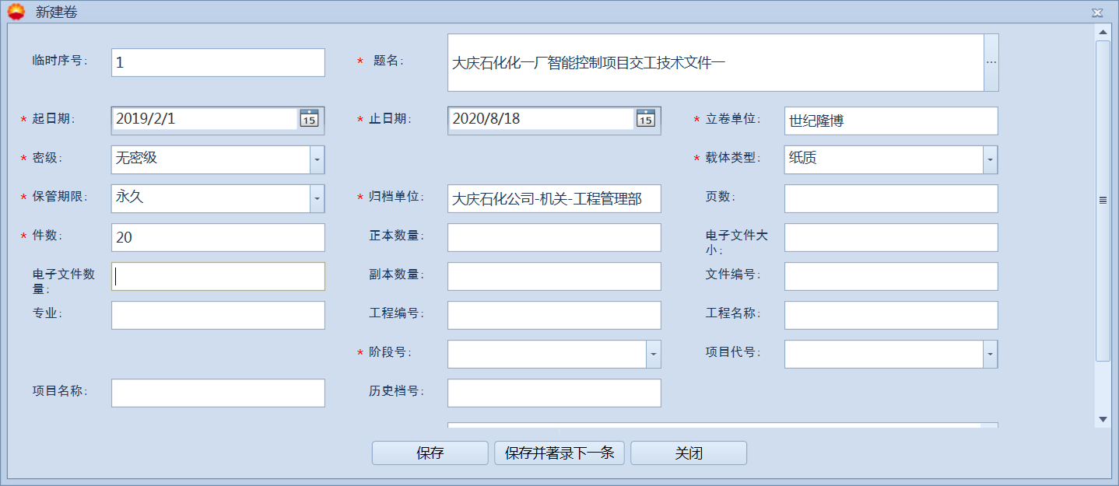Click into the 页数 page count field
Viewport: 1119px width, 486px height.
point(890,198)
